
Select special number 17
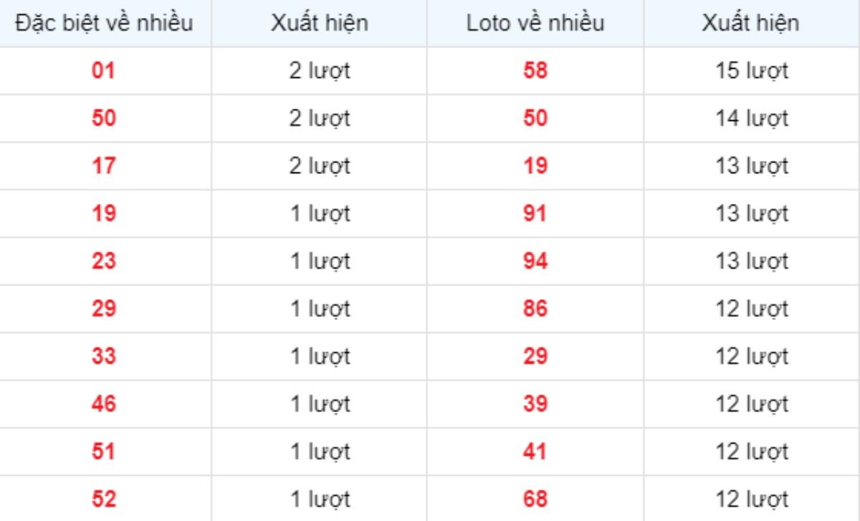point(104,166)
